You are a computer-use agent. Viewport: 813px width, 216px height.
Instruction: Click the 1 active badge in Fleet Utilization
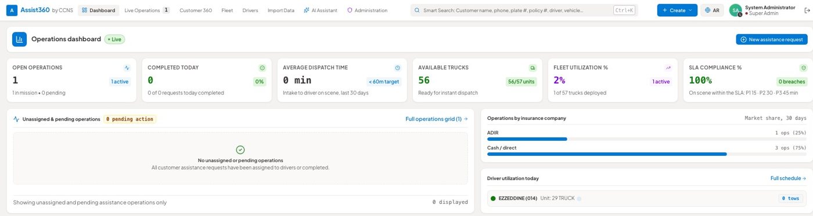(x=661, y=82)
